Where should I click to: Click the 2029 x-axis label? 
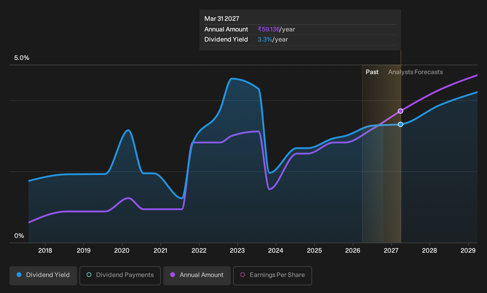(x=468, y=251)
